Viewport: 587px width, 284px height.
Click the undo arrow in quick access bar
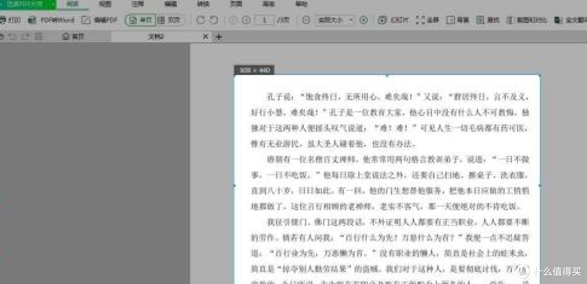(x=12, y=37)
